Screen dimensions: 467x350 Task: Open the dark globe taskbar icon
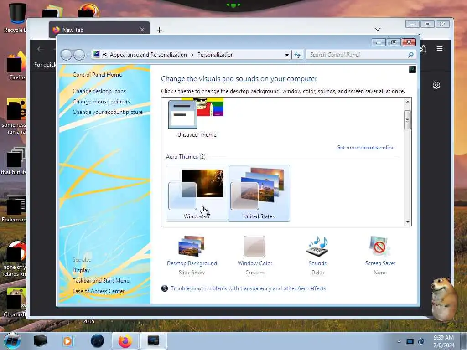(x=98, y=341)
